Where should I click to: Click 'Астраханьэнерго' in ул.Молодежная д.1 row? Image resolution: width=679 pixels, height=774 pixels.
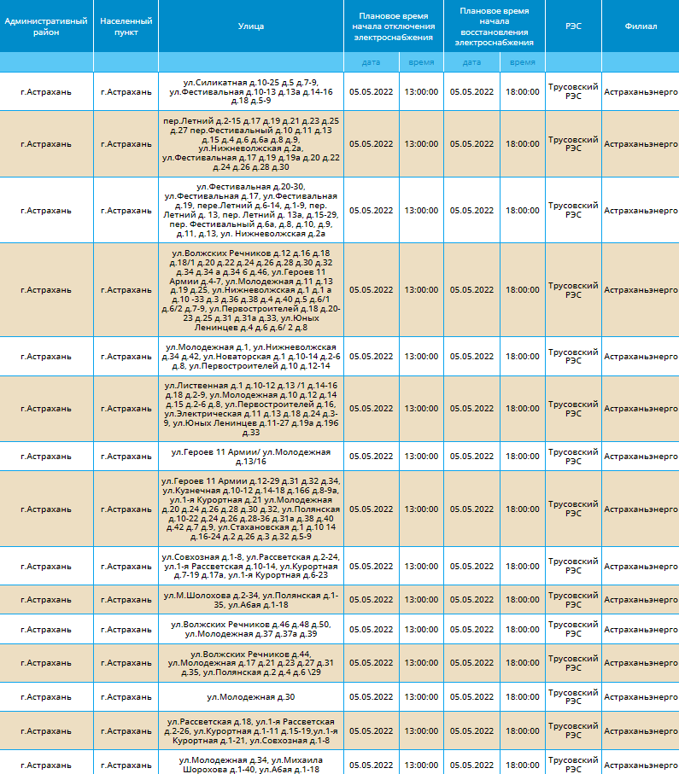point(641,357)
